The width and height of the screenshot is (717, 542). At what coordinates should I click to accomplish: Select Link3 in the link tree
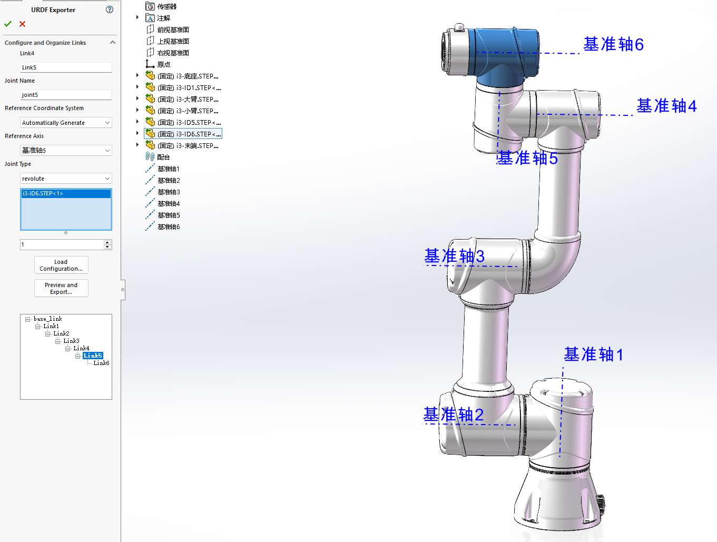coord(71,341)
